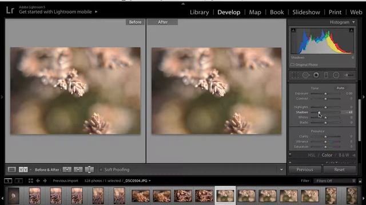This screenshot has width=366, height=205.
Task: Select the Develop module
Action: [229, 12]
